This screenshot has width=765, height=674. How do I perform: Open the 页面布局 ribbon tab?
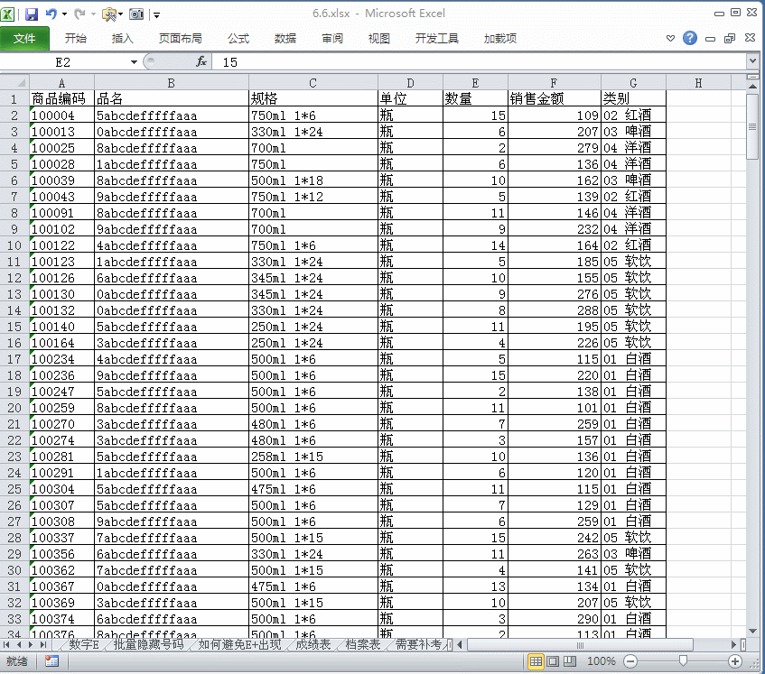tap(180, 39)
